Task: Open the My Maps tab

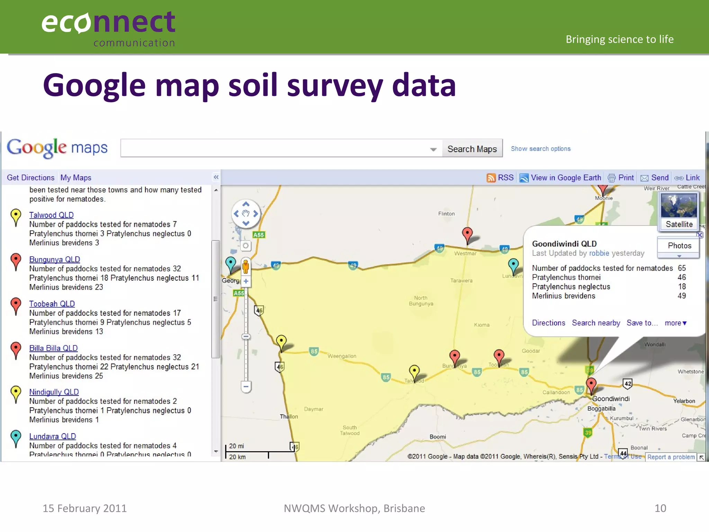Action: (76, 178)
